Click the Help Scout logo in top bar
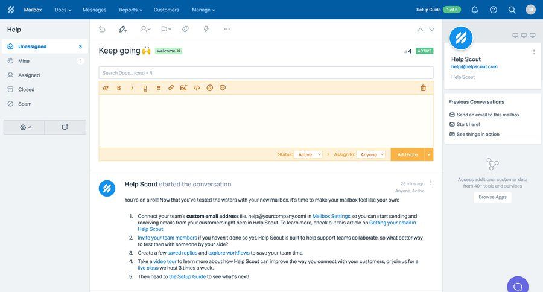543x292 pixels. coord(11,10)
